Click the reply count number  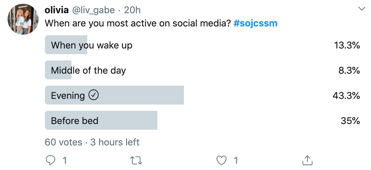click(65, 161)
